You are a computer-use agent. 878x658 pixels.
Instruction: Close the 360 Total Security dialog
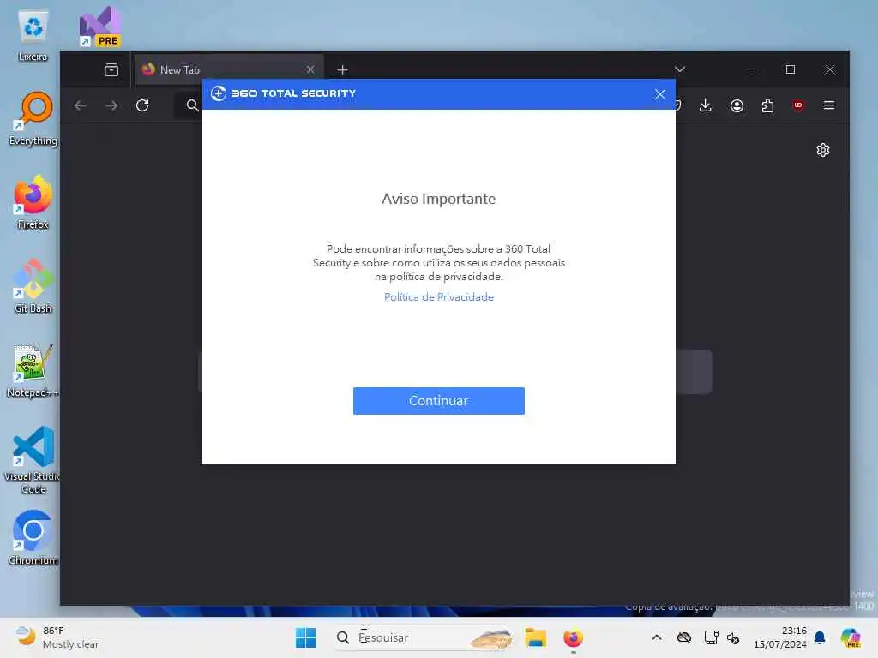(x=659, y=94)
